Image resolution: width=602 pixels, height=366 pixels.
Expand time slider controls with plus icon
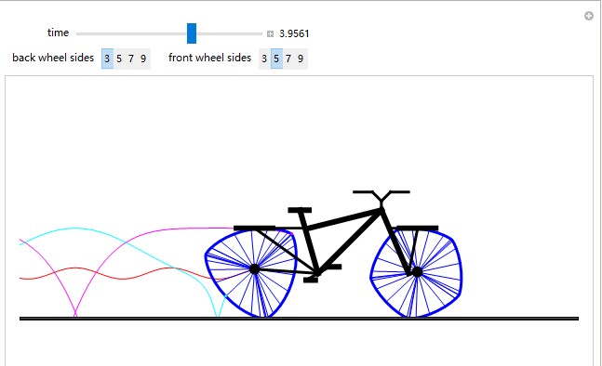(x=270, y=33)
